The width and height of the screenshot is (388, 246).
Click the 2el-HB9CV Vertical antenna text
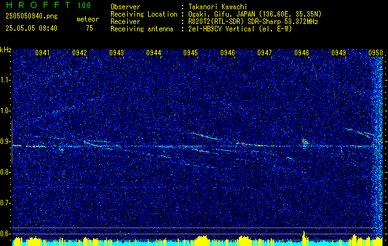pyautogui.click(x=239, y=29)
